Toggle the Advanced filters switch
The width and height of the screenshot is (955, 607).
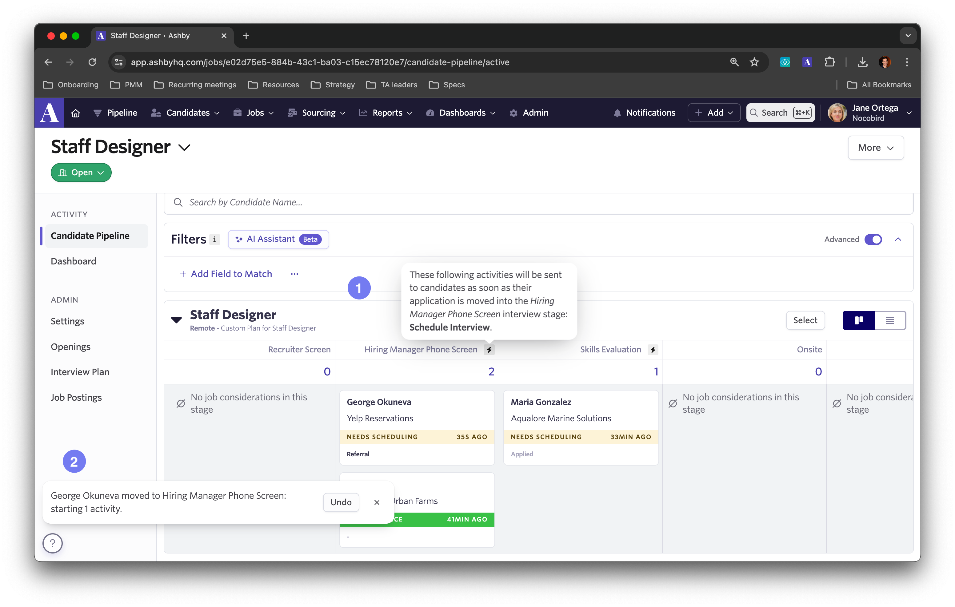tap(873, 240)
